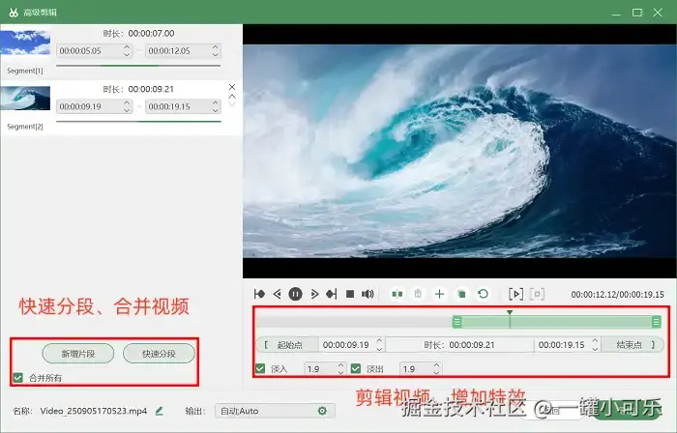Screen dimensions: 677x433
Task: Increase the 淡入 fade-in value
Action: 340,365
